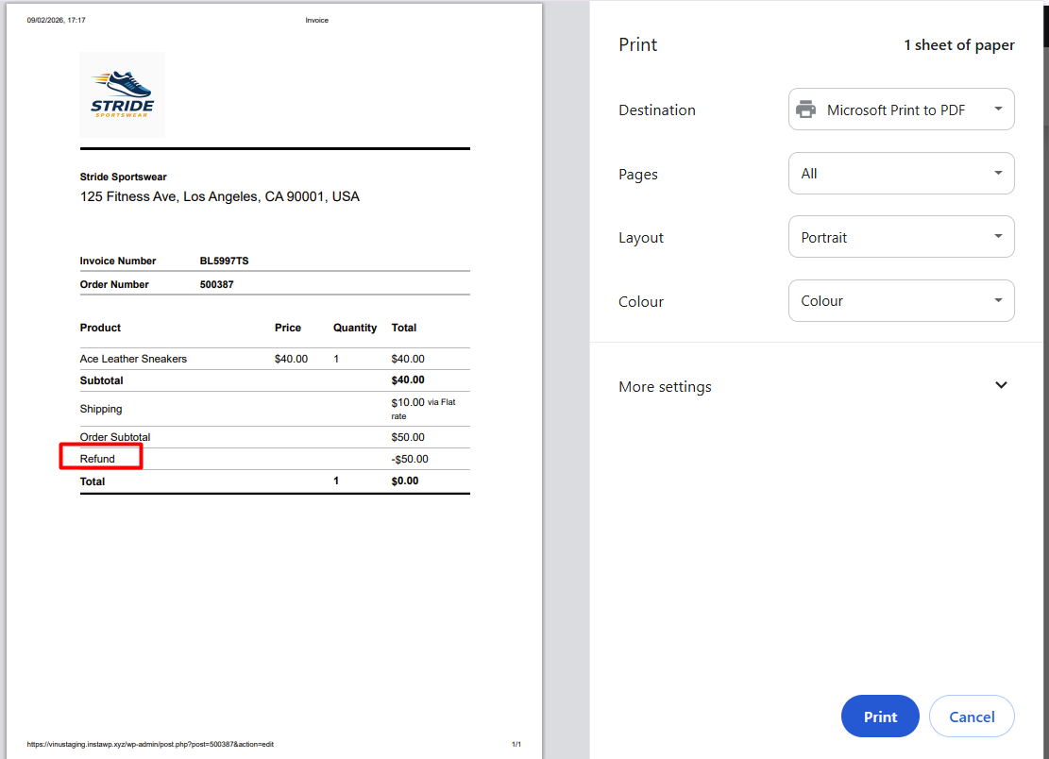Screen dimensions: 1049x759
Task: Click the 1 sheet of paper indicator
Action: pyautogui.click(x=959, y=44)
